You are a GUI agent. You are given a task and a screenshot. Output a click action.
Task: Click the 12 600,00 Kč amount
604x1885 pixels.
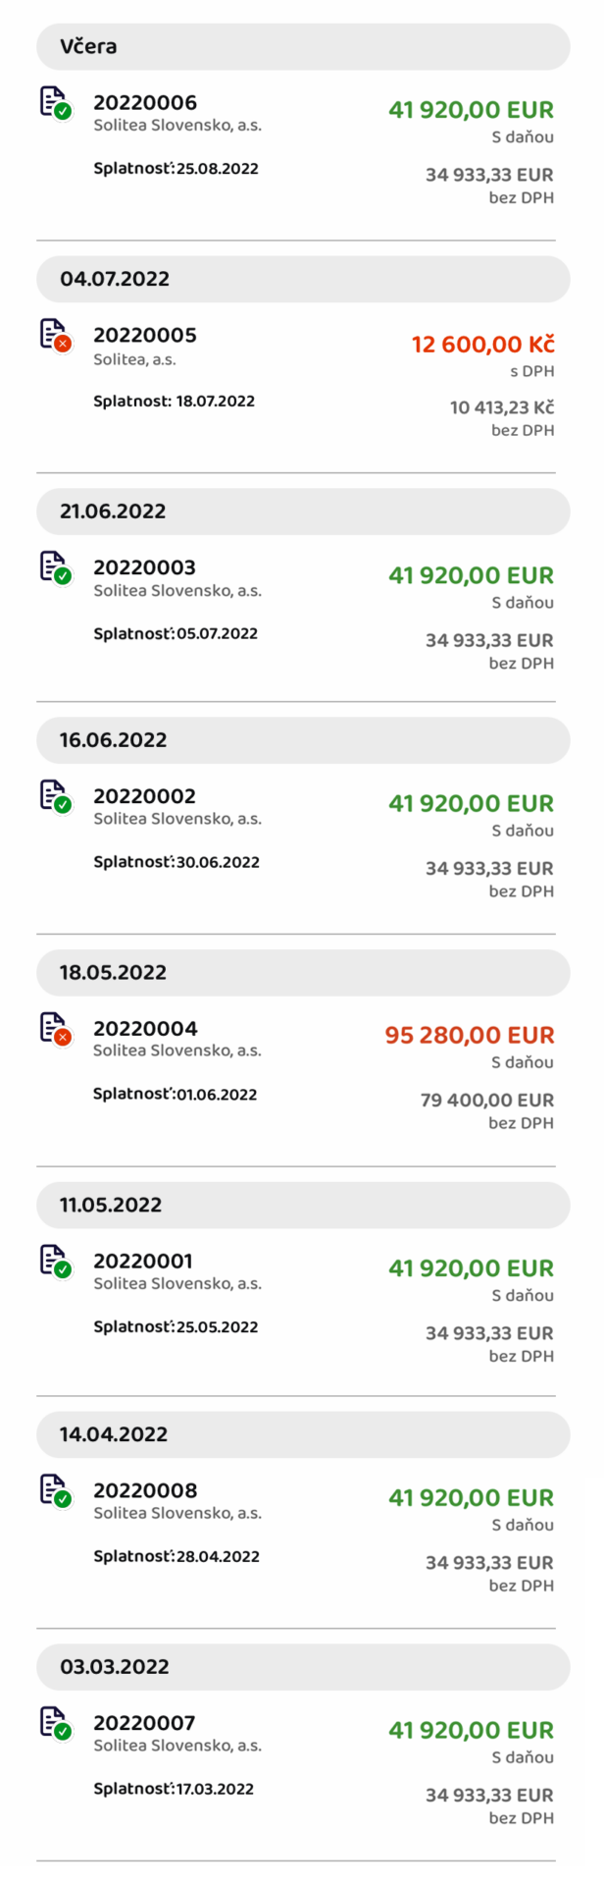(x=482, y=345)
